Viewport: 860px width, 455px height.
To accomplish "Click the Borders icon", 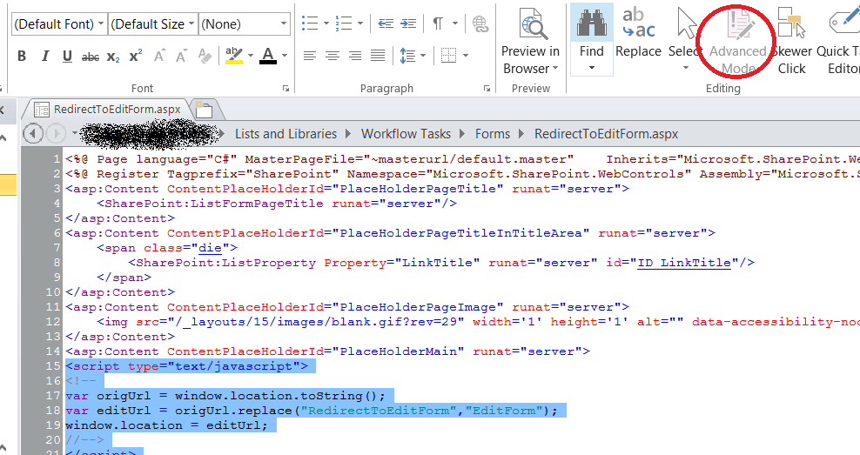I will [448, 56].
